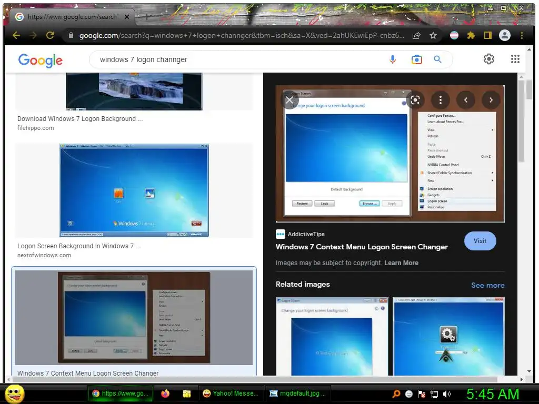Close the Google search tab
This screenshot has height=404, width=539.
pyautogui.click(x=127, y=16)
